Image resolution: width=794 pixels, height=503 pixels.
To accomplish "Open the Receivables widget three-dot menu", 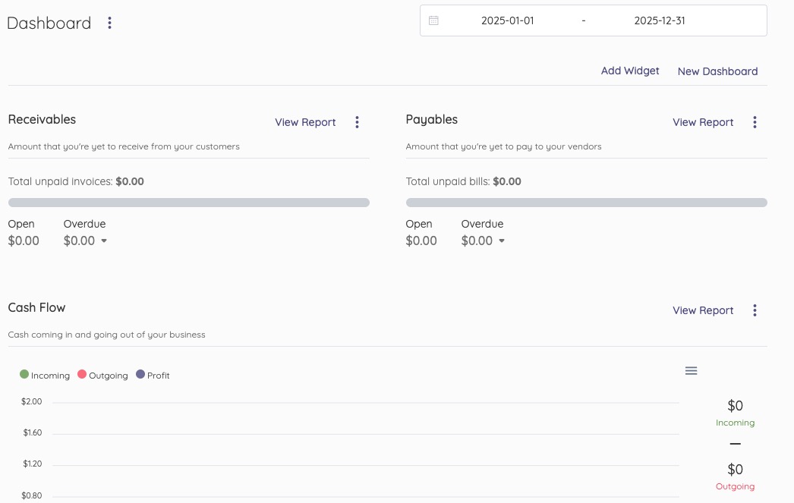I will [357, 122].
